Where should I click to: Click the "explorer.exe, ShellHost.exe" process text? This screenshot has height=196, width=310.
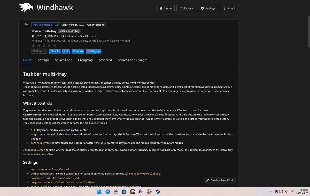click(80, 36)
